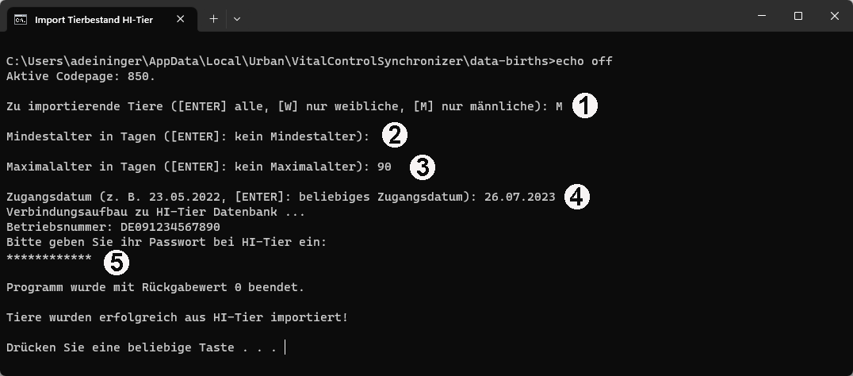Click callout marker number 3
The width and height of the screenshot is (853, 376).
coord(423,167)
